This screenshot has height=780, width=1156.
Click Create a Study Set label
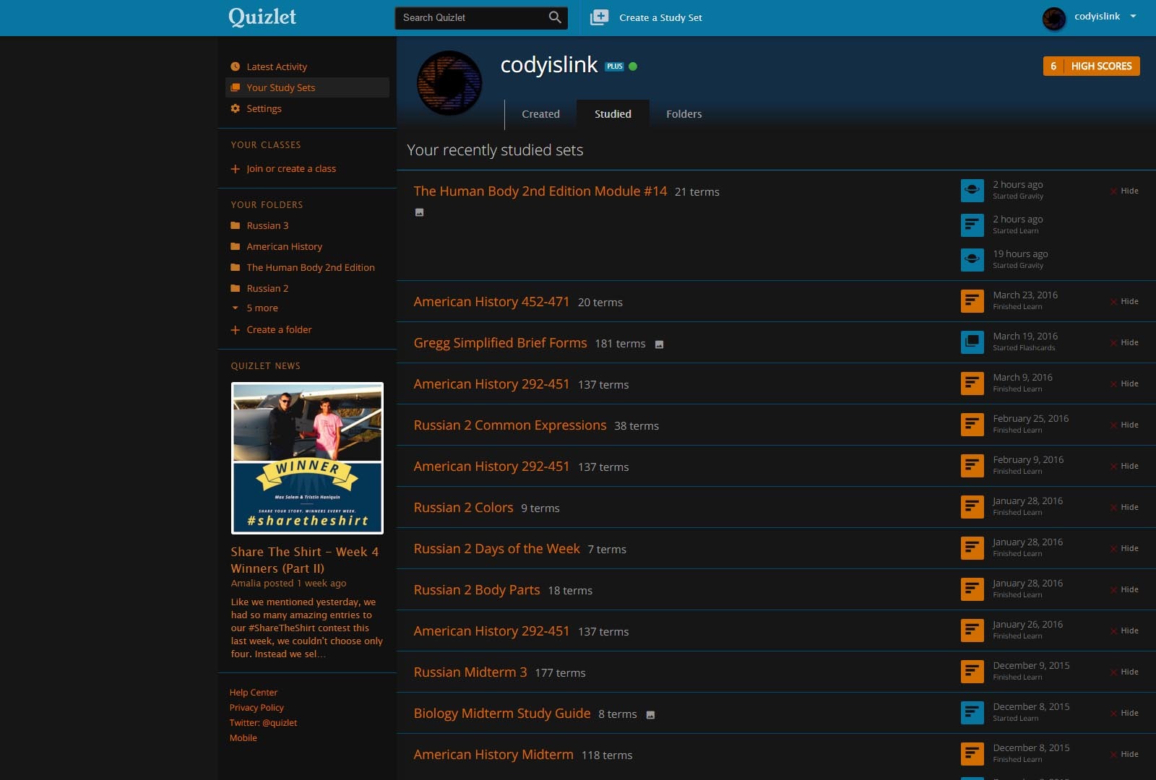coord(660,17)
